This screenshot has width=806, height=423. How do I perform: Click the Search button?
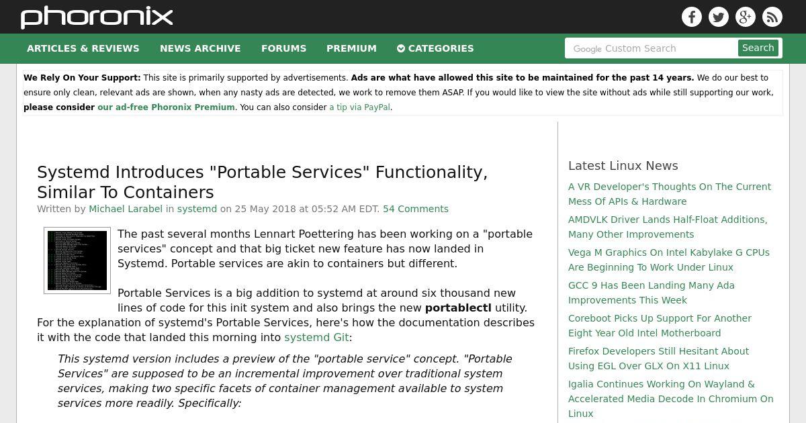pos(758,48)
